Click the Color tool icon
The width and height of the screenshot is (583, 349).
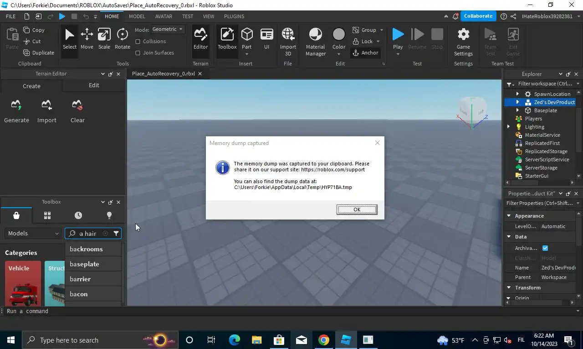click(x=338, y=35)
